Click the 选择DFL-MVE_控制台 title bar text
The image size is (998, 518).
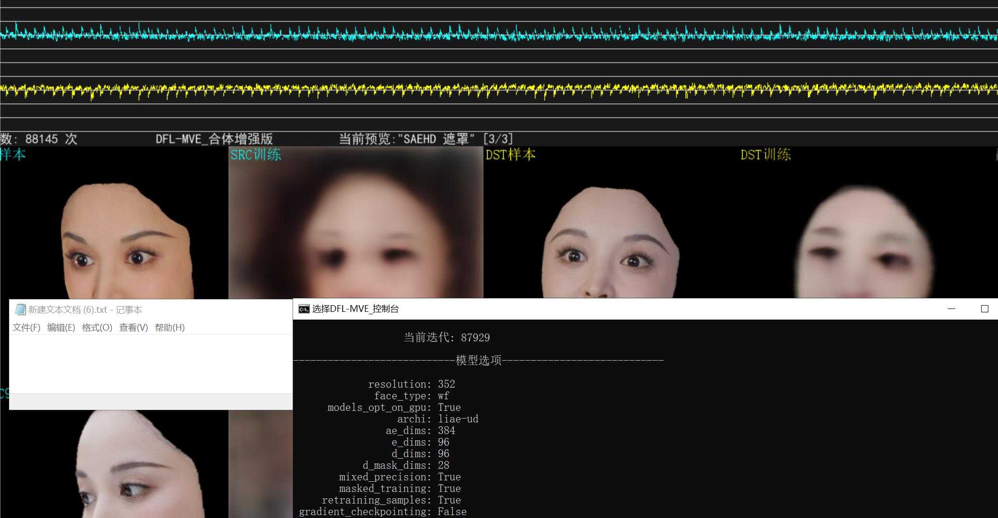tap(355, 309)
